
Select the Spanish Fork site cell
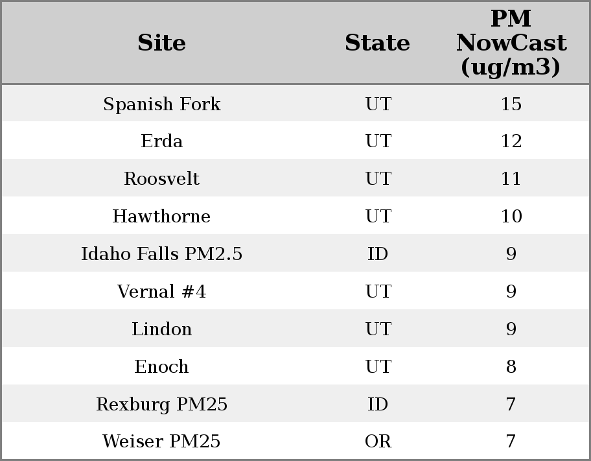coord(161,104)
